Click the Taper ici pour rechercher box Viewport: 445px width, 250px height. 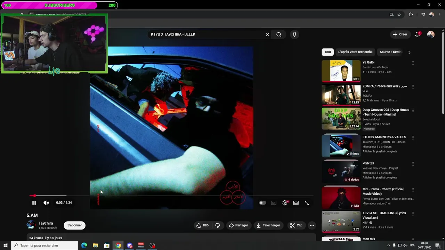pyautogui.click(x=44, y=245)
